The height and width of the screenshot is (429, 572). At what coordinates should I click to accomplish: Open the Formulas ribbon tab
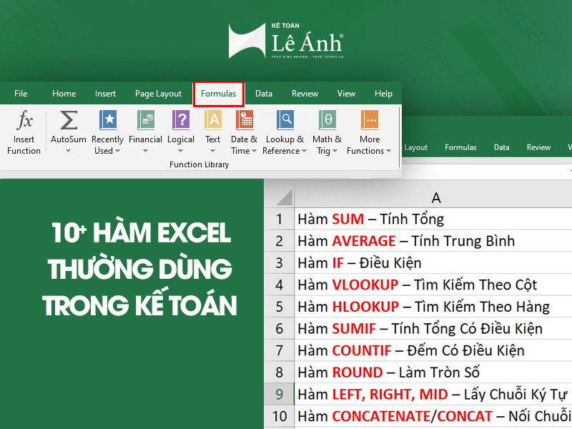point(218,94)
